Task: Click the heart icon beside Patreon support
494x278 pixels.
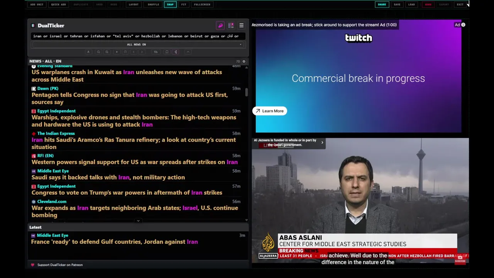Action: click(x=32, y=265)
